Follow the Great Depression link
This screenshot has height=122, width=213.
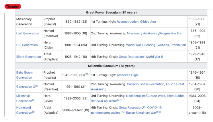[x=131, y=57]
